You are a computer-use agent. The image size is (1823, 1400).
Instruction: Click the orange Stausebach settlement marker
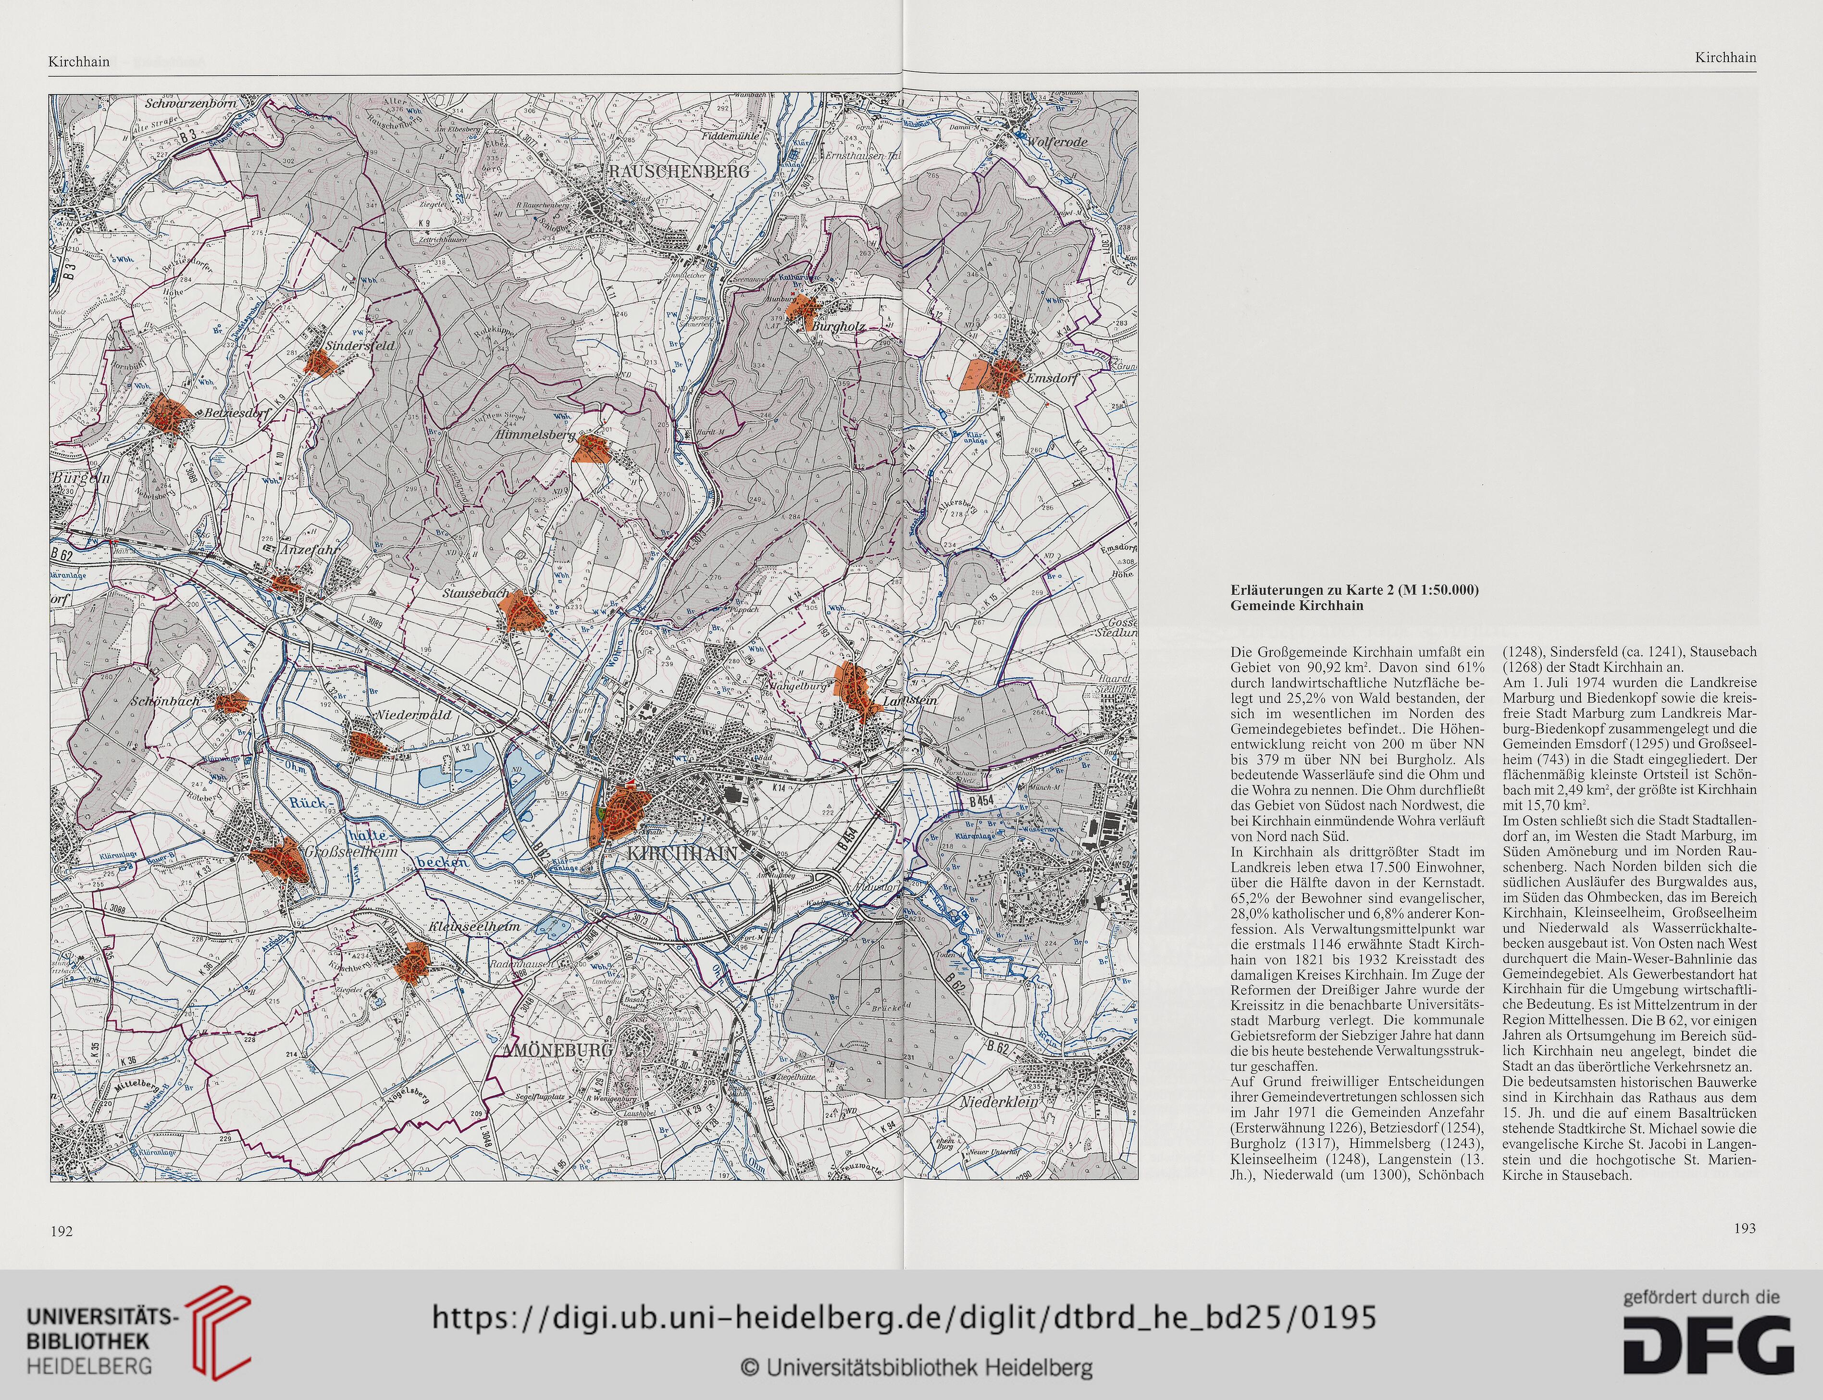pyautogui.click(x=521, y=611)
